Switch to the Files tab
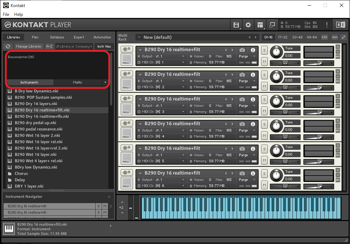 tap(35, 37)
